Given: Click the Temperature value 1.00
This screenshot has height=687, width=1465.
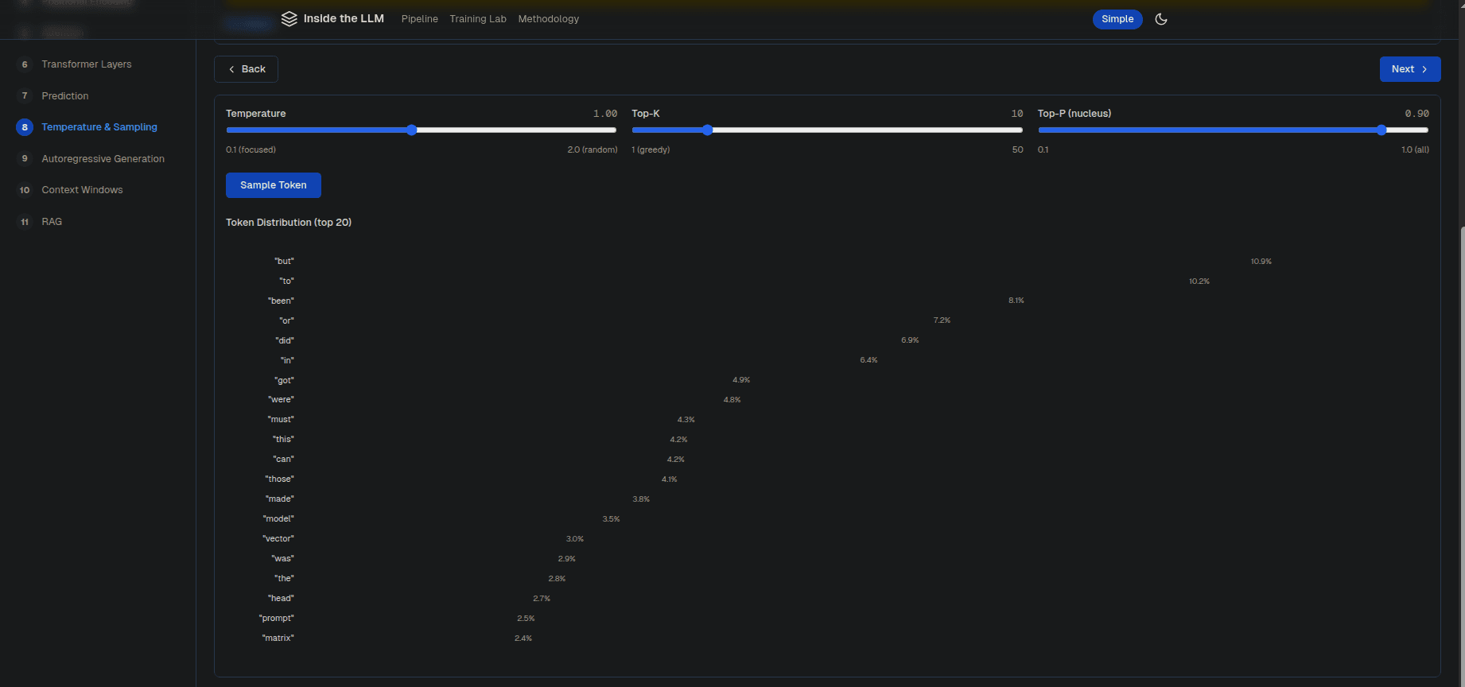Looking at the screenshot, I should 605,114.
